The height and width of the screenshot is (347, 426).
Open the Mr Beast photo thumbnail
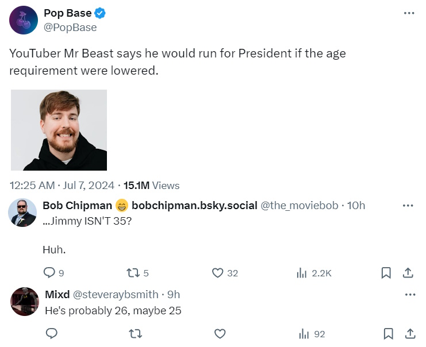pyautogui.click(x=59, y=130)
